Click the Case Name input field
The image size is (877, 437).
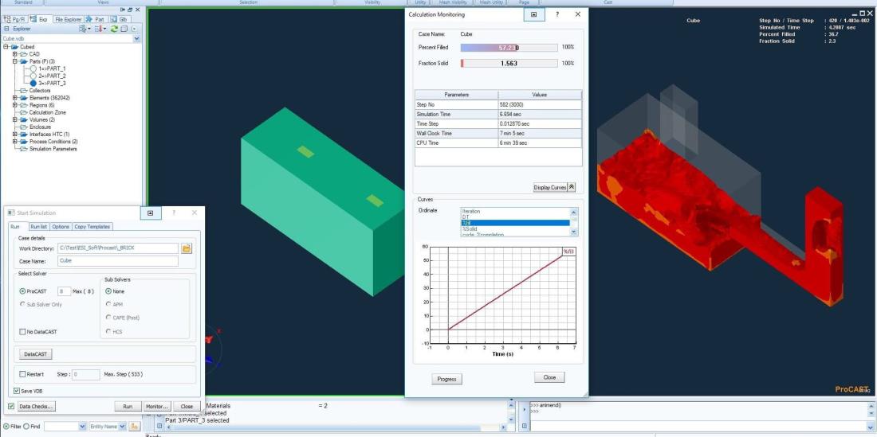click(x=118, y=260)
